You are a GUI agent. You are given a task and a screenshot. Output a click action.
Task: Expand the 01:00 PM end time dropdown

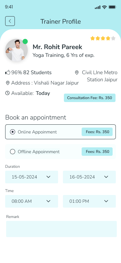[89, 201]
